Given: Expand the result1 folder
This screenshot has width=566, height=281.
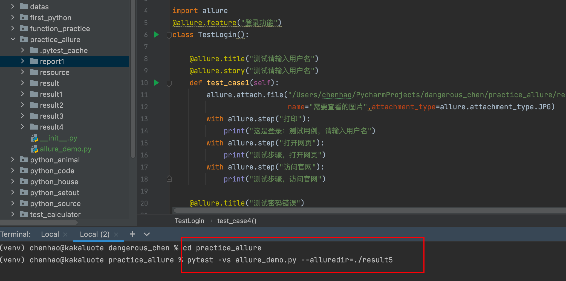Looking at the screenshot, I should [x=23, y=94].
